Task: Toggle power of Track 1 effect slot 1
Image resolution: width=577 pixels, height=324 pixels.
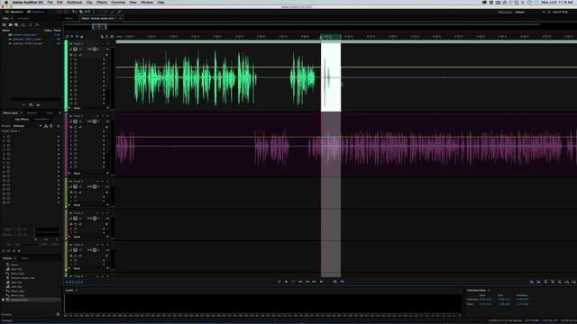Action: point(76,59)
